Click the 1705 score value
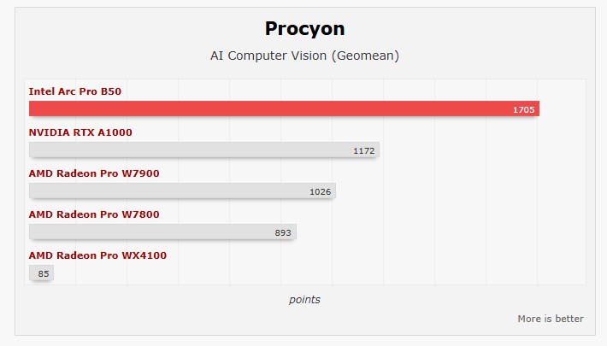 coord(523,109)
